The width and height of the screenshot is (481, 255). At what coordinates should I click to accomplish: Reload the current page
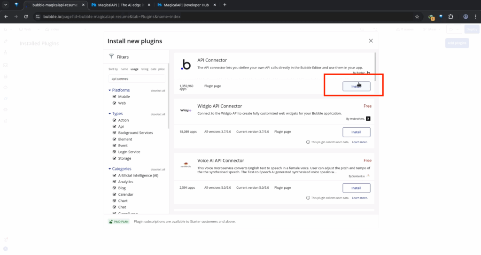point(26,16)
